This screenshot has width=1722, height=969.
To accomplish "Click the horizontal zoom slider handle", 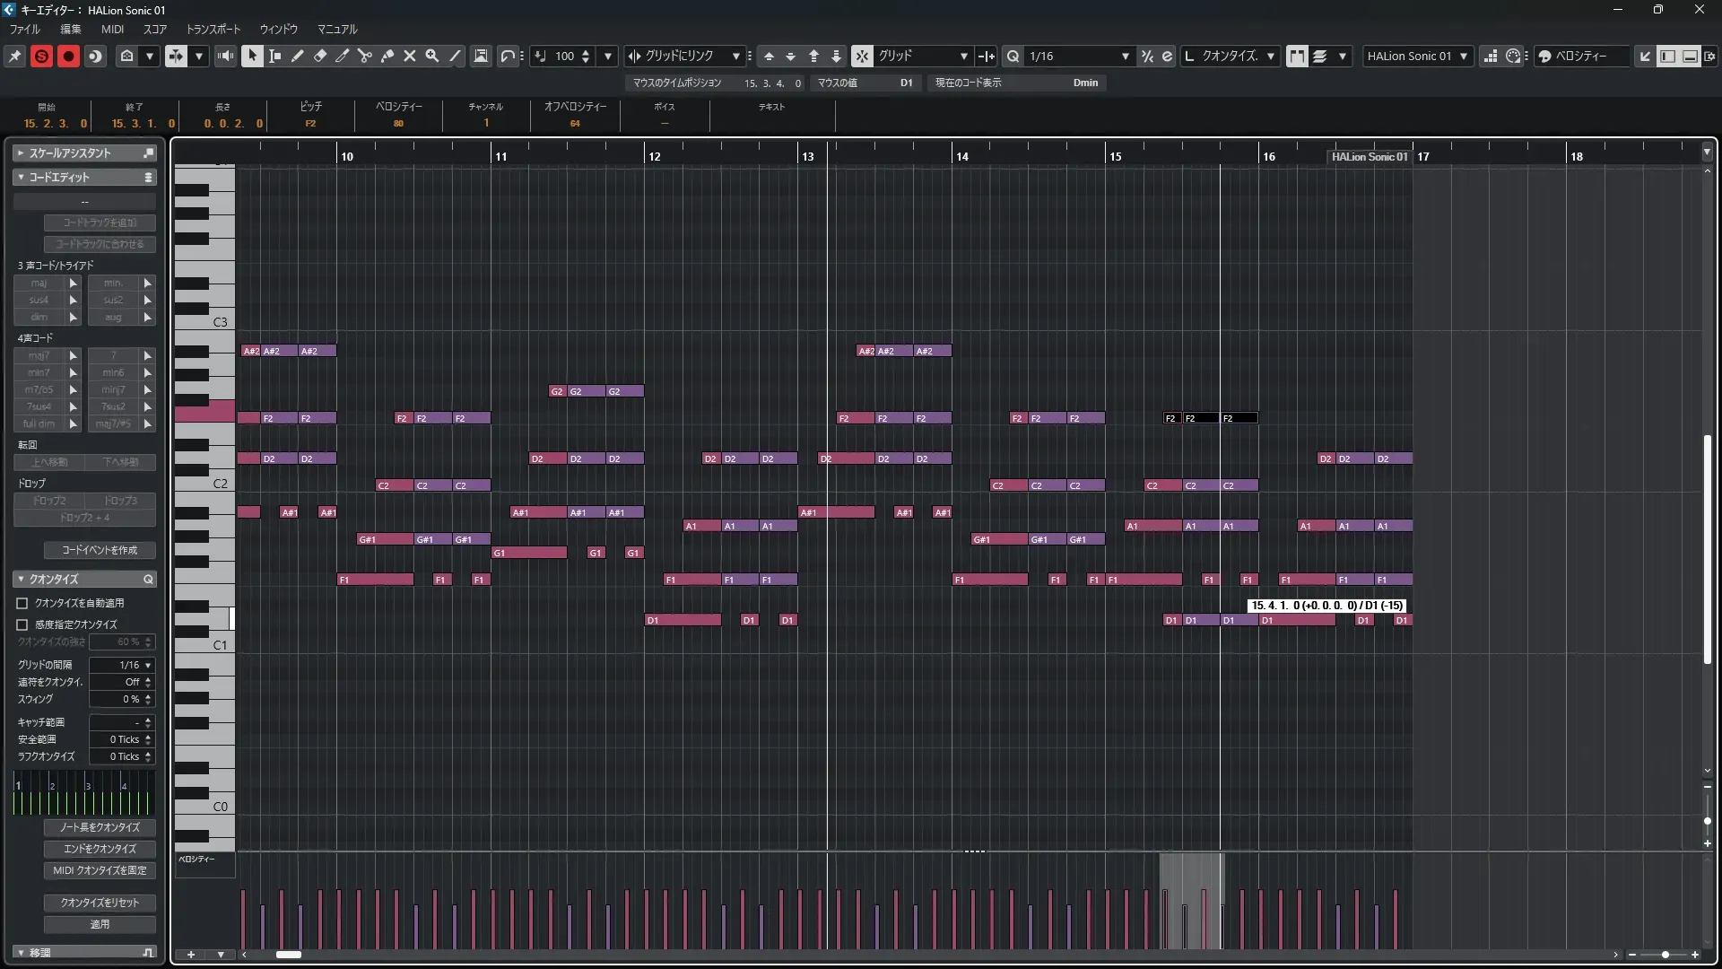I will point(1665,955).
